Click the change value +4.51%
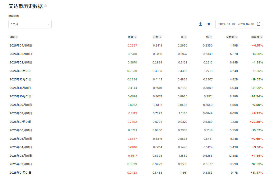This screenshot has width=269, height=177. coord(257,45)
